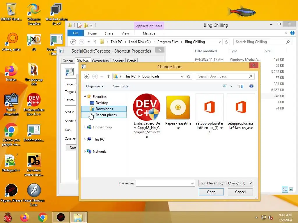This screenshot has height=223, width=298.
Task: Go back in Change Icon dialog
Action: coord(86,76)
